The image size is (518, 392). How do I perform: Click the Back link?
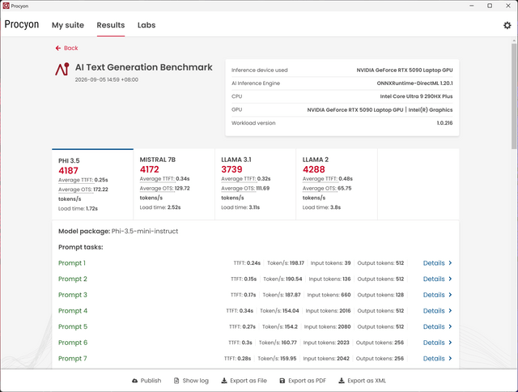(x=66, y=49)
